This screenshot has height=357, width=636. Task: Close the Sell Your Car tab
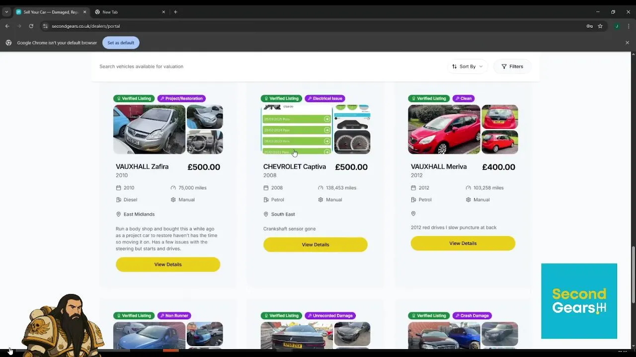click(x=84, y=12)
